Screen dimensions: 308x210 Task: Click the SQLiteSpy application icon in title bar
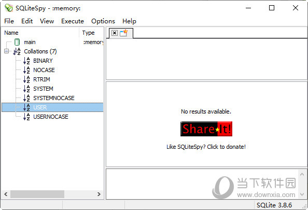(9, 8)
